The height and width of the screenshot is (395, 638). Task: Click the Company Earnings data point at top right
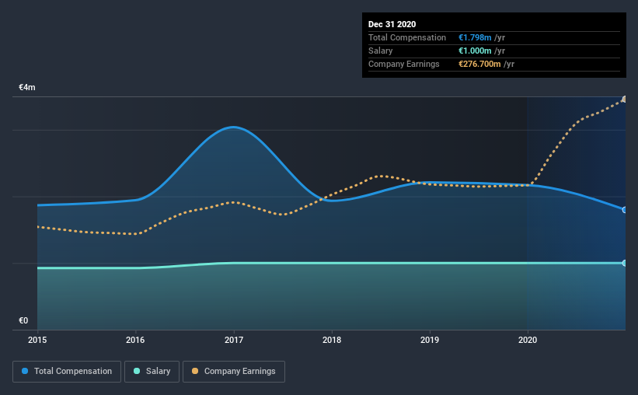pyautogui.click(x=625, y=100)
